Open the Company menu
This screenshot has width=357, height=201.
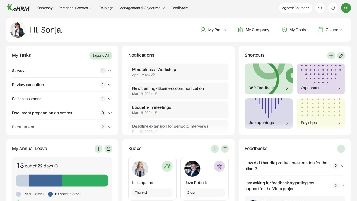coord(45,8)
